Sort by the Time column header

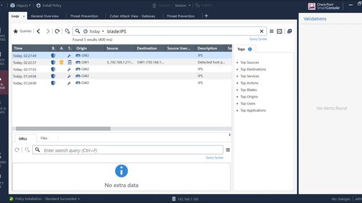[x=32, y=48]
